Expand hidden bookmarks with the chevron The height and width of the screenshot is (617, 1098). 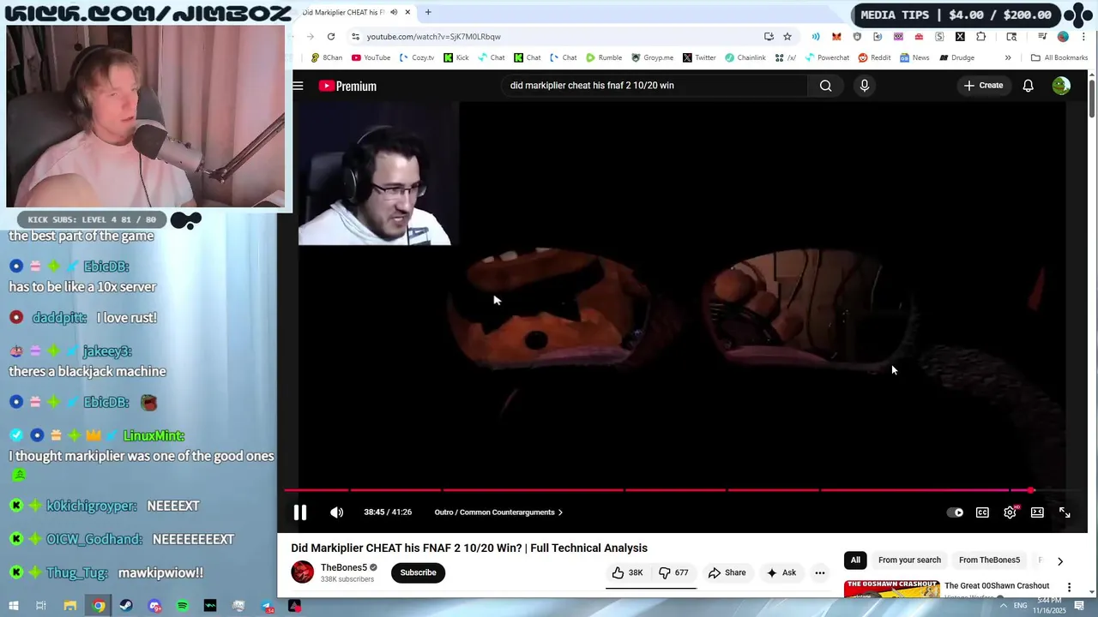tap(1008, 57)
